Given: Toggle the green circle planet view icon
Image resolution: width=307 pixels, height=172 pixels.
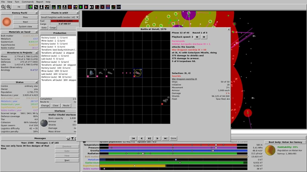Looking at the screenshot, I should tap(31, 7).
